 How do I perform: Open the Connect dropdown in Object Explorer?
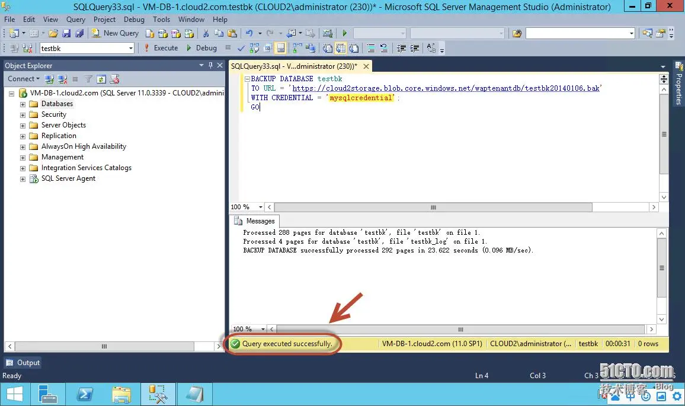pyautogui.click(x=24, y=79)
